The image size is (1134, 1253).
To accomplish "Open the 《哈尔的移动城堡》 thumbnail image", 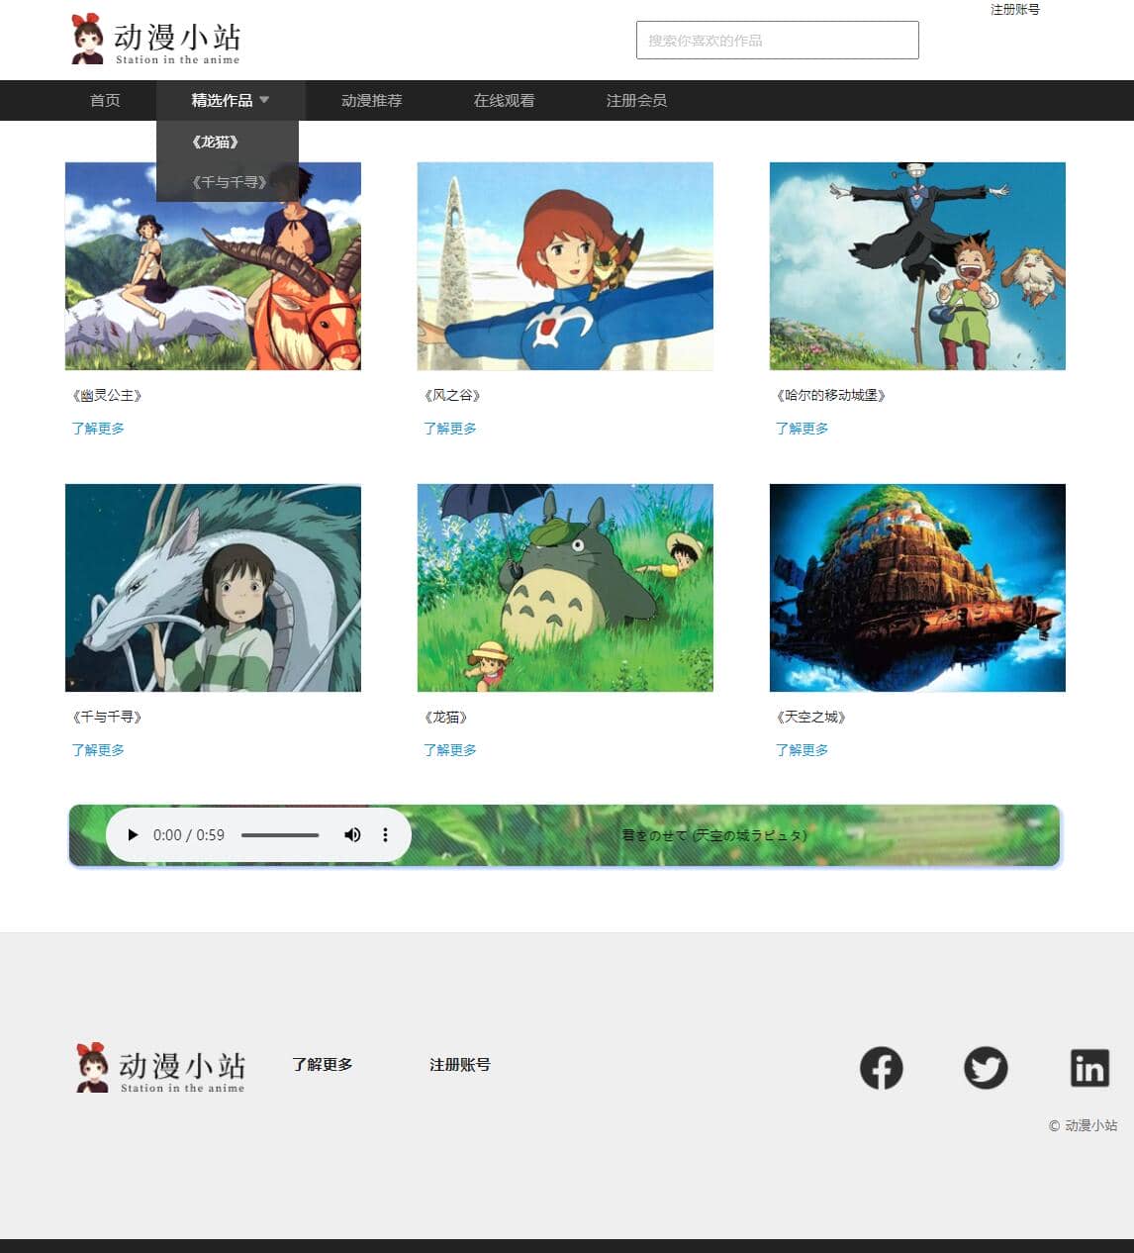I will click(917, 266).
